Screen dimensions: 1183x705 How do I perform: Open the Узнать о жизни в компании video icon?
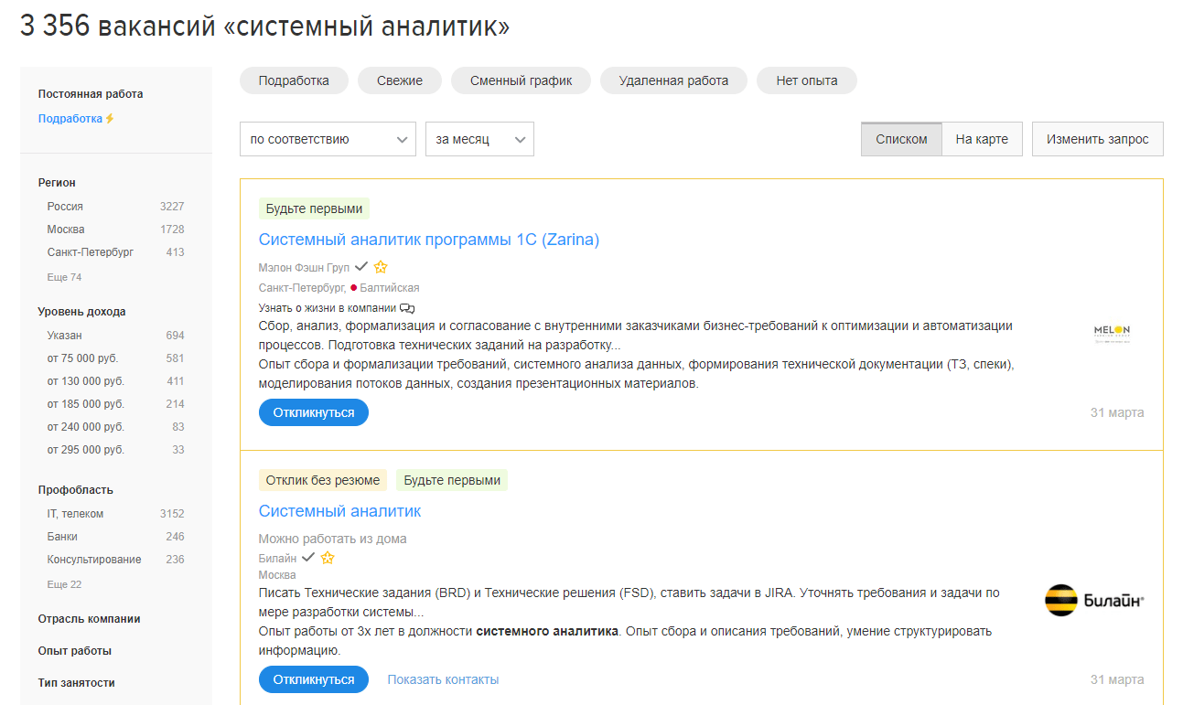coord(406,308)
